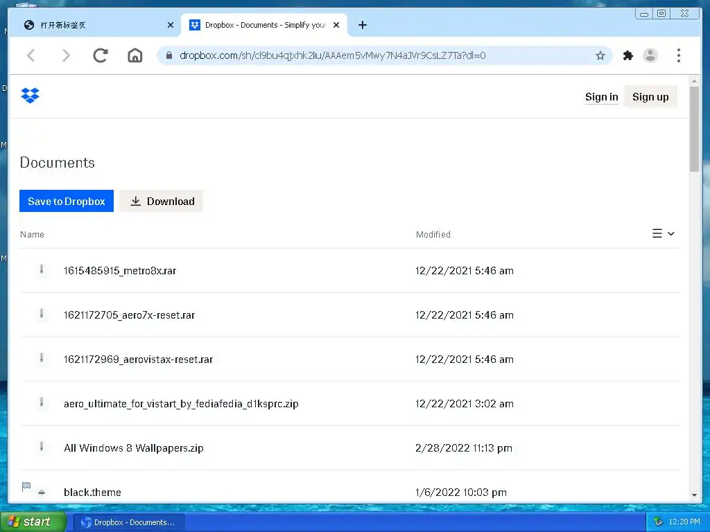Go back with the browser back arrow

[x=31, y=55]
